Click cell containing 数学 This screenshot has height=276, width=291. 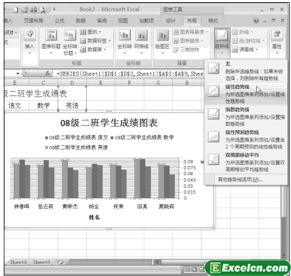[x=43, y=106]
